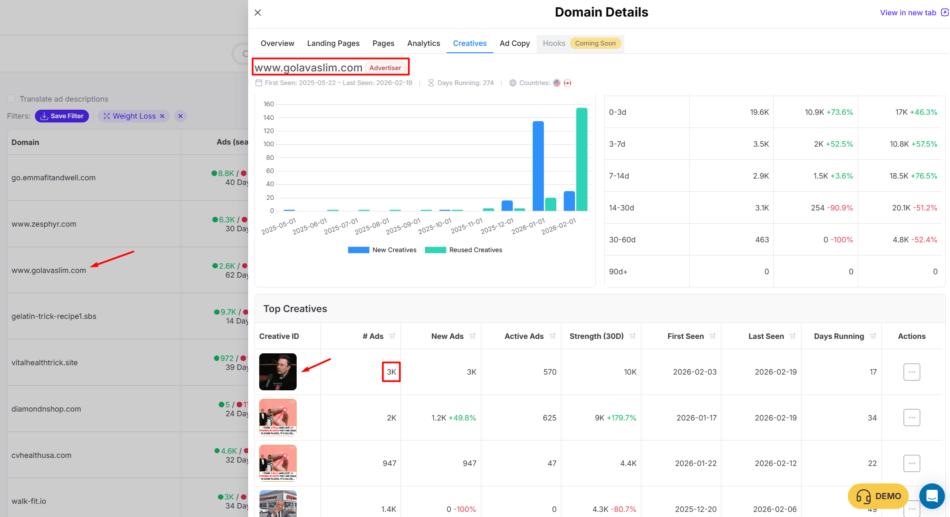This screenshot has width=950, height=517.
Task: Toggle the New Creatives legend swatch
Action: pyautogui.click(x=358, y=250)
